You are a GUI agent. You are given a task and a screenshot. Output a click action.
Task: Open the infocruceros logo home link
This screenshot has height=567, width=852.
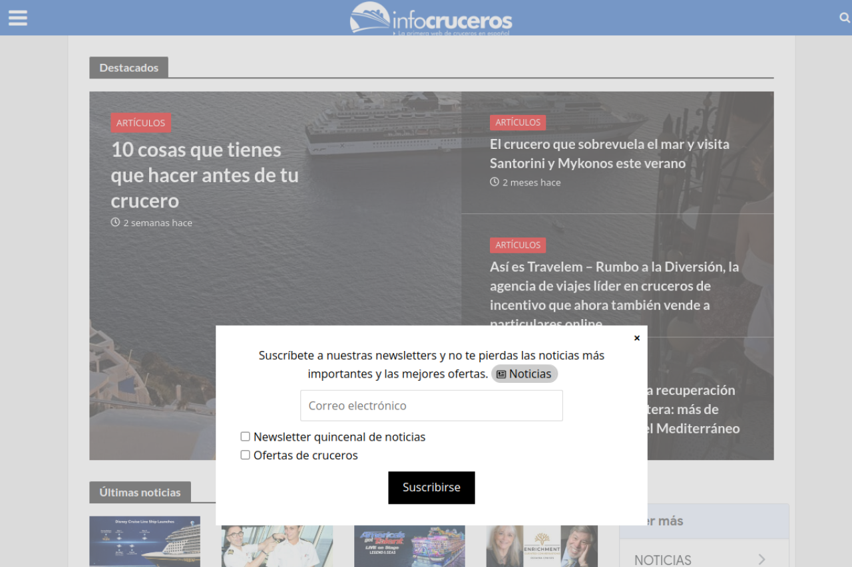[x=431, y=18]
